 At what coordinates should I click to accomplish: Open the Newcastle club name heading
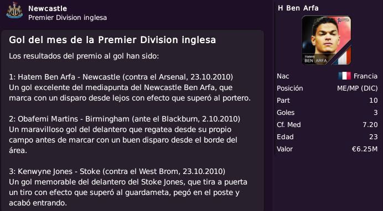pyautogui.click(x=48, y=8)
